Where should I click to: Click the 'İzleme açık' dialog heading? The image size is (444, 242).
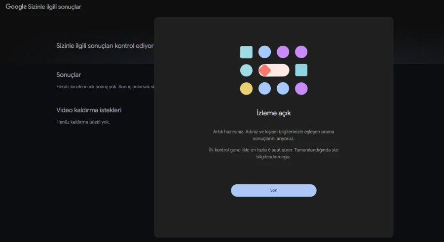coord(273,113)
